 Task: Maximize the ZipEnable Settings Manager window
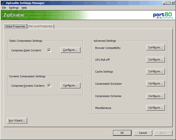click(x=168, y=3)
